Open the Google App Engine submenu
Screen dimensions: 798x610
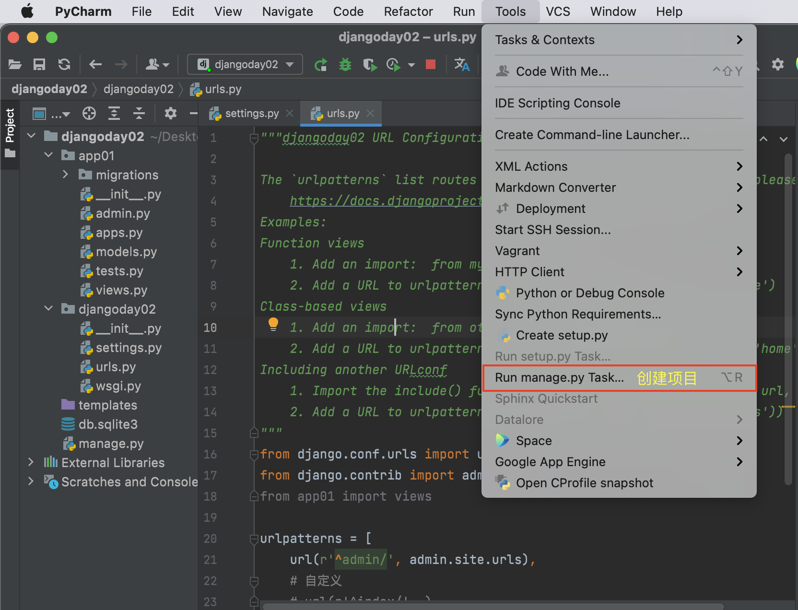(x=619, y=462)
